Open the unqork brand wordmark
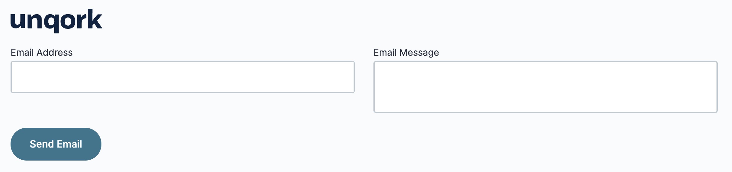Screen dimensions: 732x172 [x=56, y=20]
